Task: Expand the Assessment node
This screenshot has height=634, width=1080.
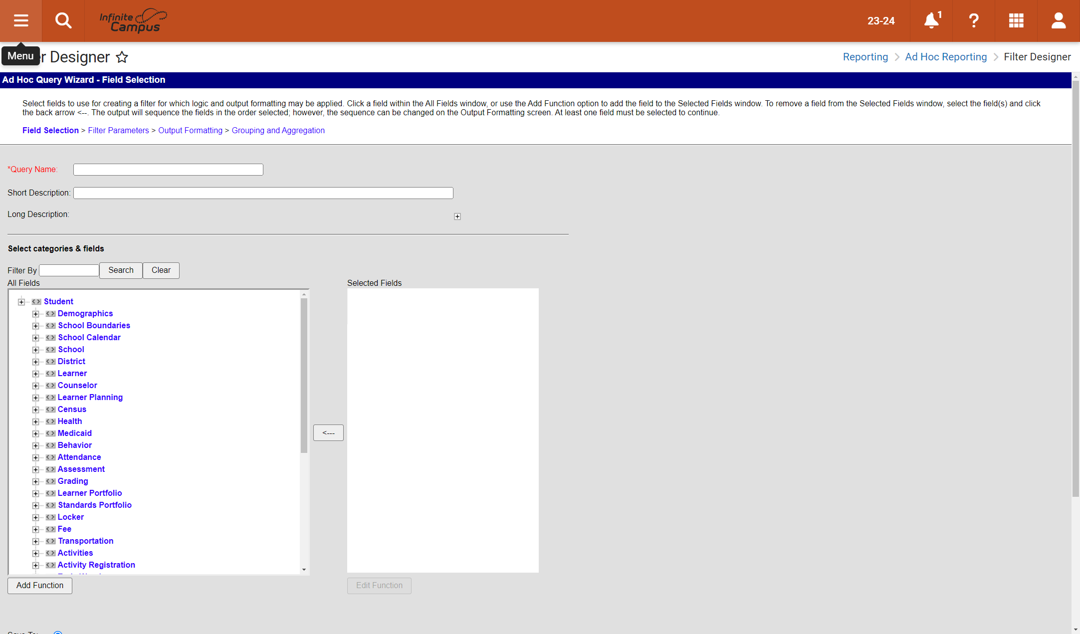Action: click(x=35, y=469)
